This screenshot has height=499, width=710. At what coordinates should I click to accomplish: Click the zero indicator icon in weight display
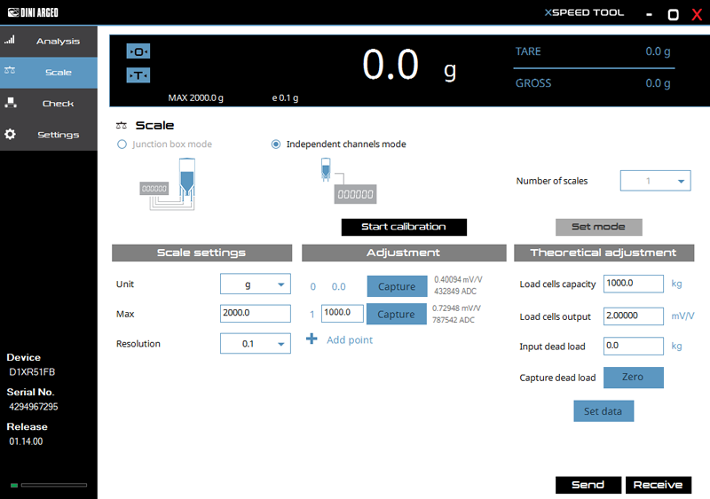point(138,51)
